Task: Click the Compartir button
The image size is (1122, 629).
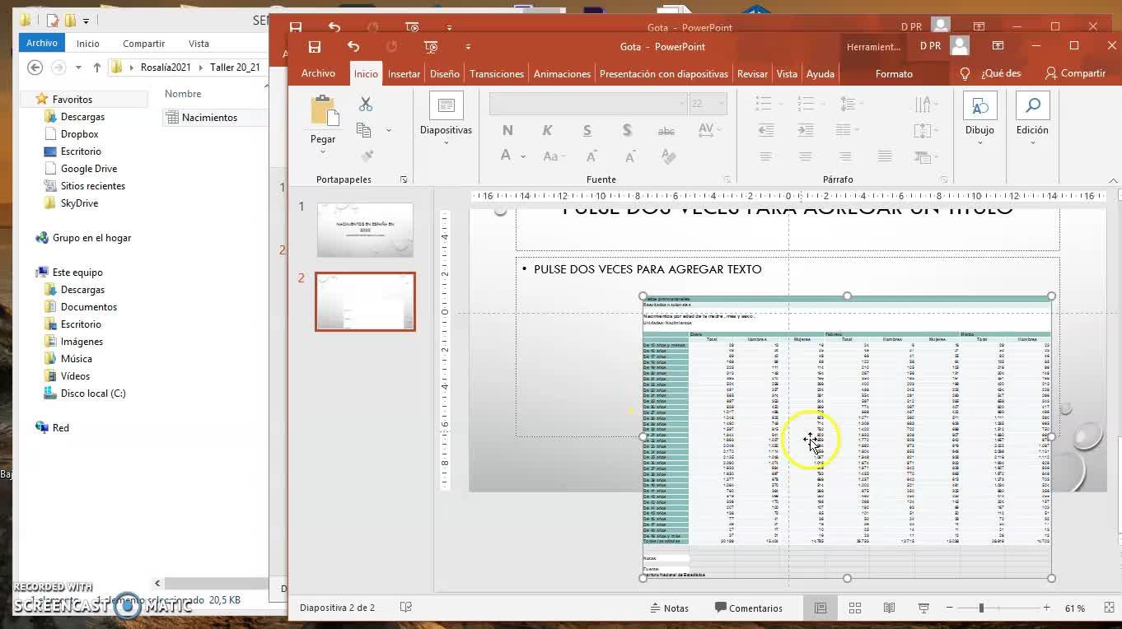Action: point(1075,73)
